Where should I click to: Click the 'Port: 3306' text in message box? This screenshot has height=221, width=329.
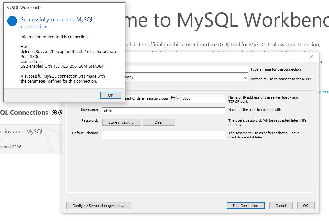click(x=30, y=57)
